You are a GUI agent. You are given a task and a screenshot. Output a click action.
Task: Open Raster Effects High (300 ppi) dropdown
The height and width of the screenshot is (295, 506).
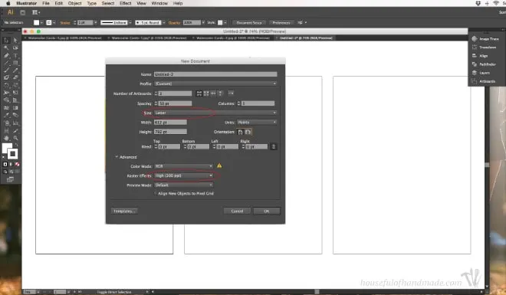(183, 175)
